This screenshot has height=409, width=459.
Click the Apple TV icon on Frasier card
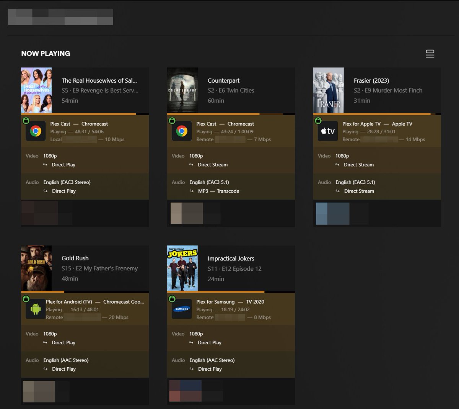(x=328, y=131)
